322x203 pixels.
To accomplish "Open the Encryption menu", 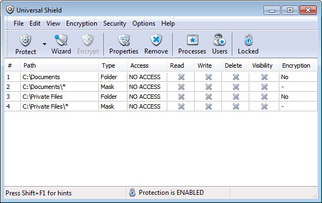I will pyautogui.click(x=81, y=23).
